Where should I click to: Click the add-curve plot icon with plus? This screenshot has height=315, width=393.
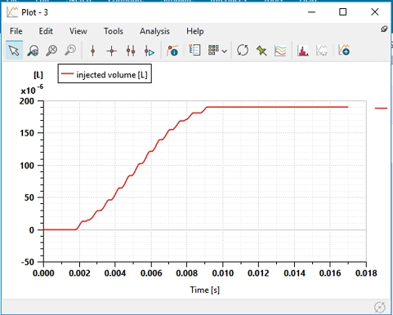(x=344, y=51)
